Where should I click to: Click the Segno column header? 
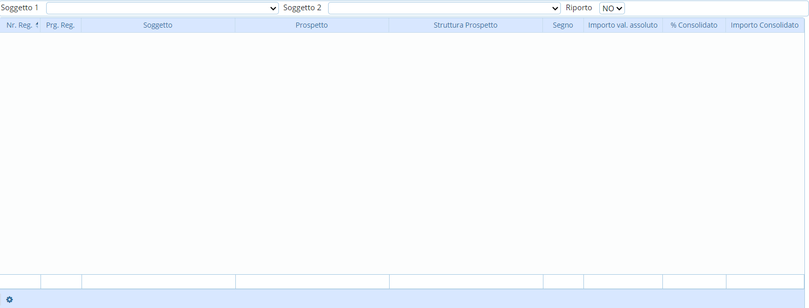[563, 25]
